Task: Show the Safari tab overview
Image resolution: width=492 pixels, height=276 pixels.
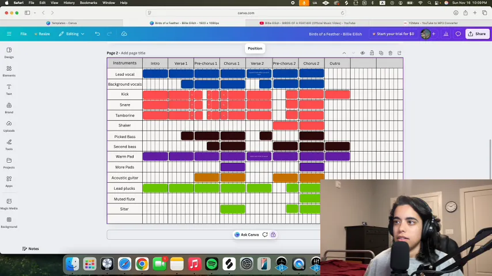Action: point(485,13)
